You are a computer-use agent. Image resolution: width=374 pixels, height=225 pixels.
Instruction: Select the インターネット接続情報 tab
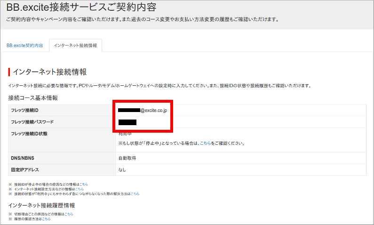click(75, 45)
